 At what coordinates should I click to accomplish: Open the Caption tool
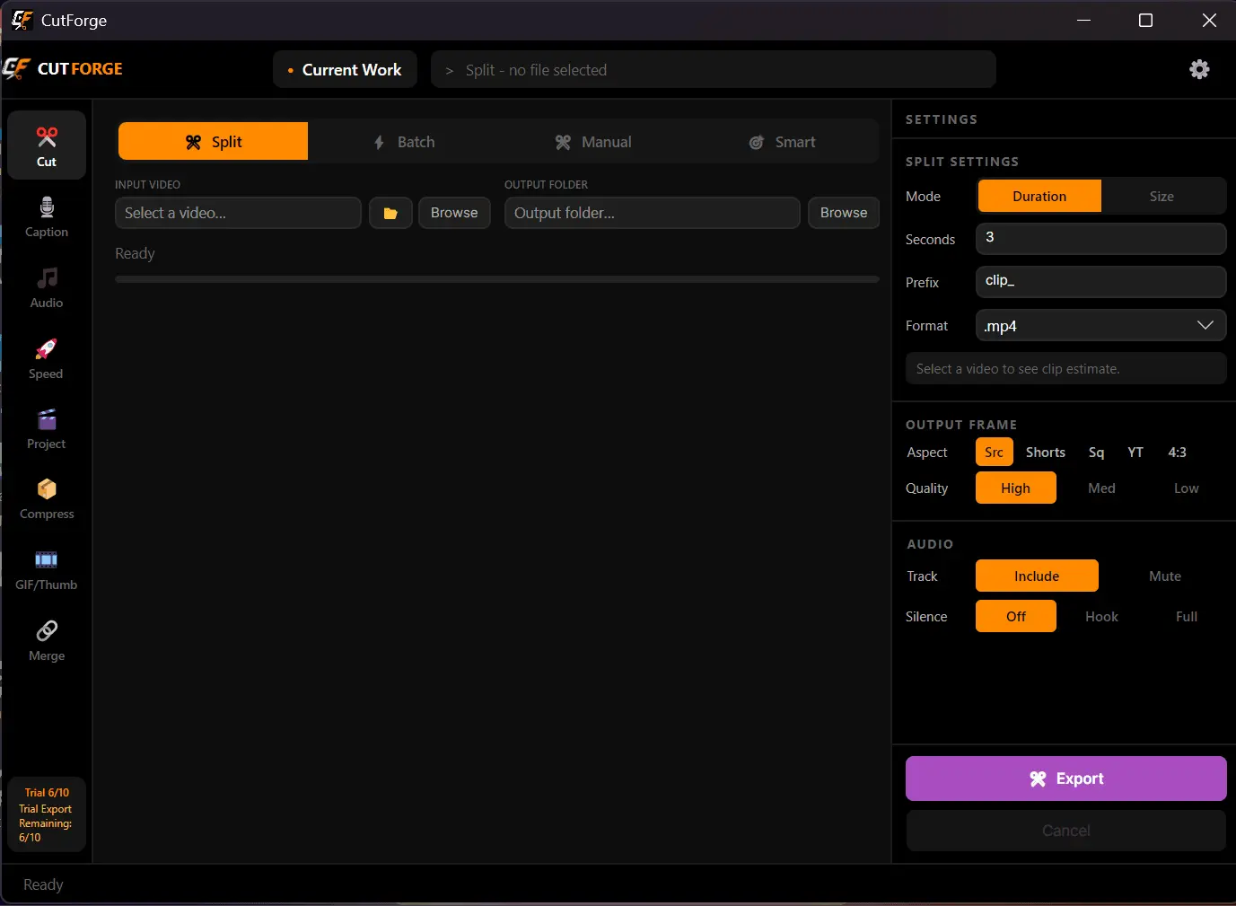point(47,216)
